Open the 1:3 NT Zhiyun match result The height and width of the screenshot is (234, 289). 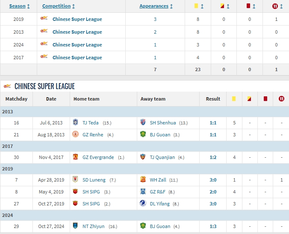tap(213, 226)
